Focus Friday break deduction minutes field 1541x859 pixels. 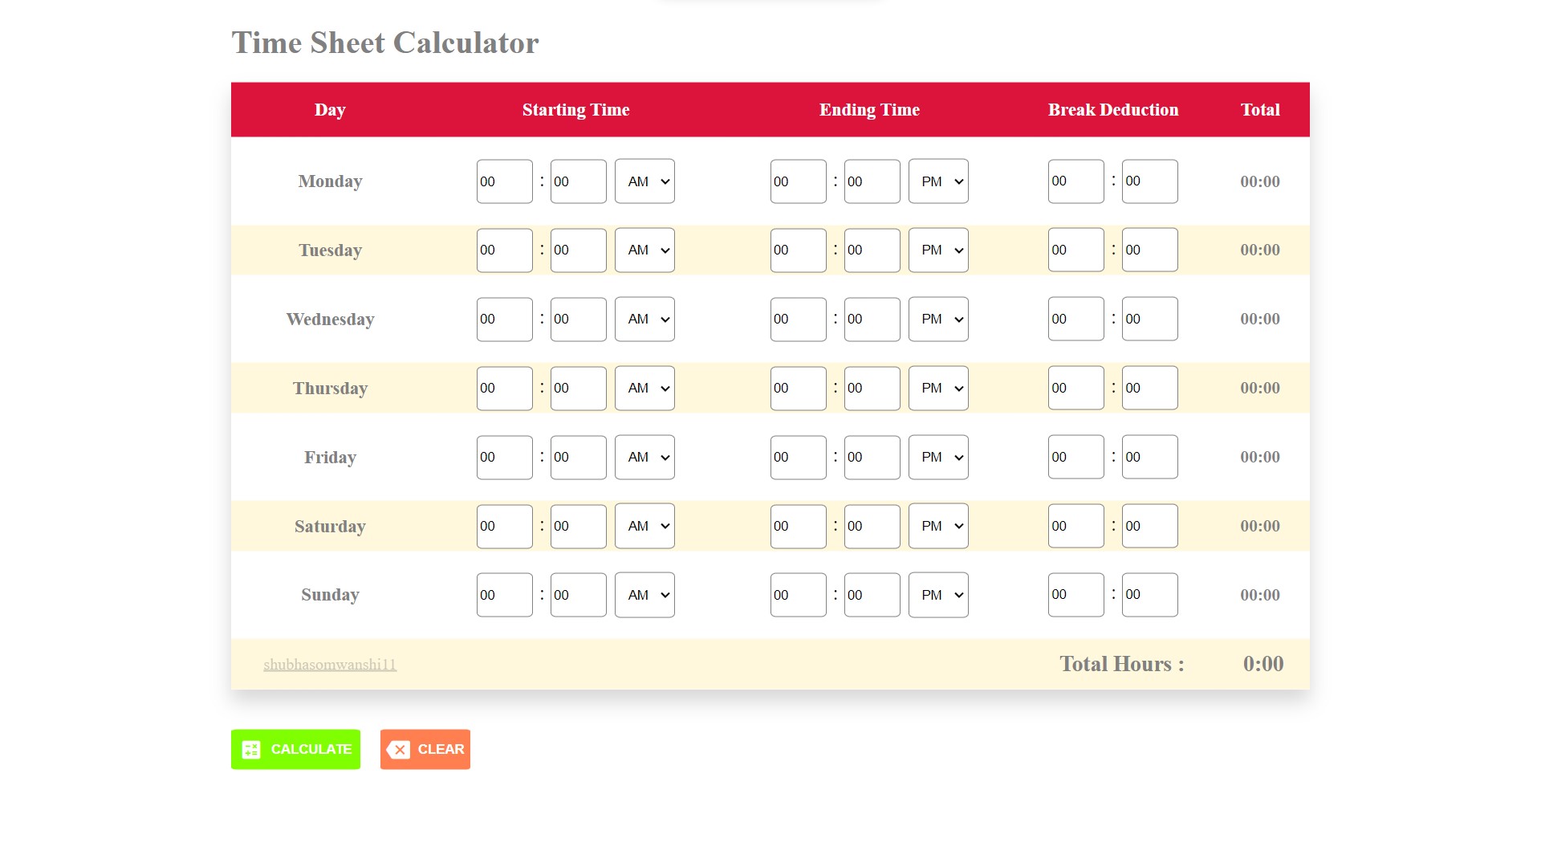(1150, 458)
